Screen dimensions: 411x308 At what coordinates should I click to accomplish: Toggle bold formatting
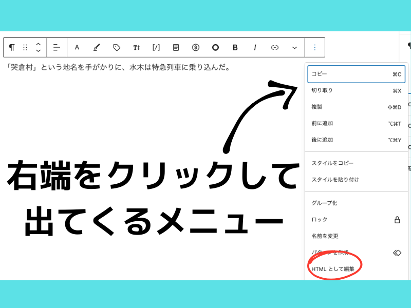click(235, 47)
